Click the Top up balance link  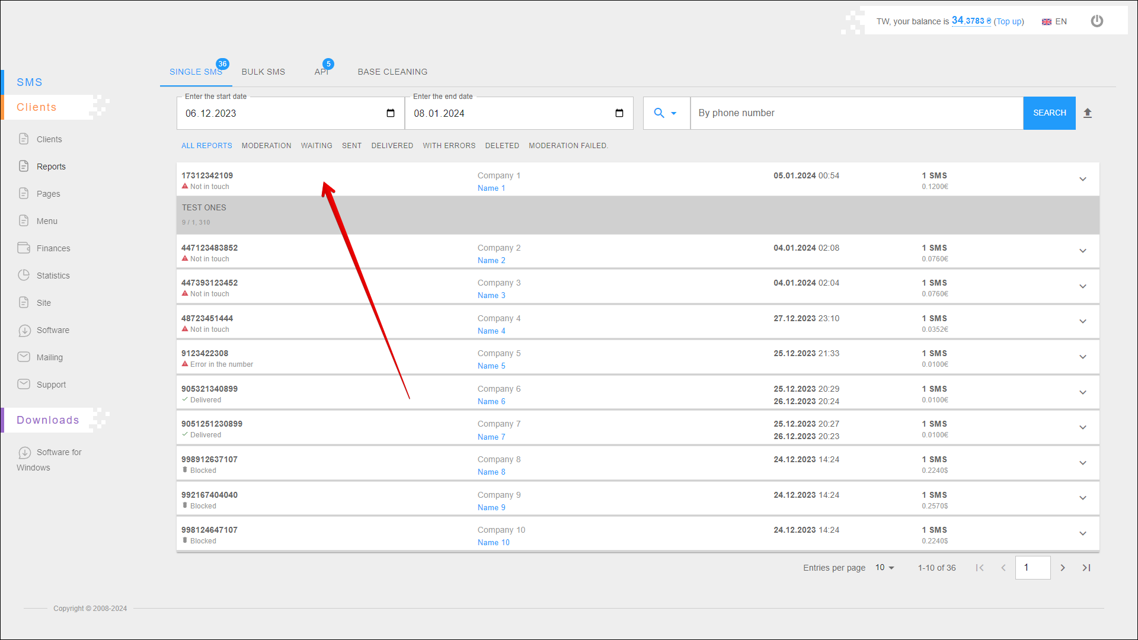[1009, 21]
